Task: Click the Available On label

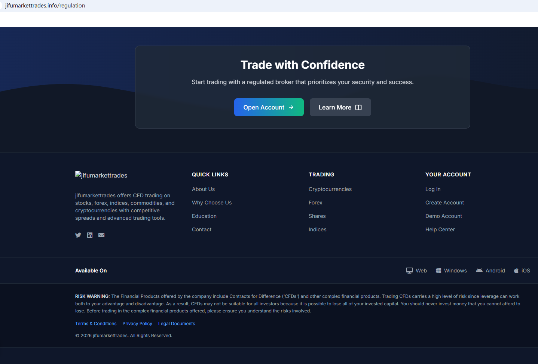Action: 91,271
